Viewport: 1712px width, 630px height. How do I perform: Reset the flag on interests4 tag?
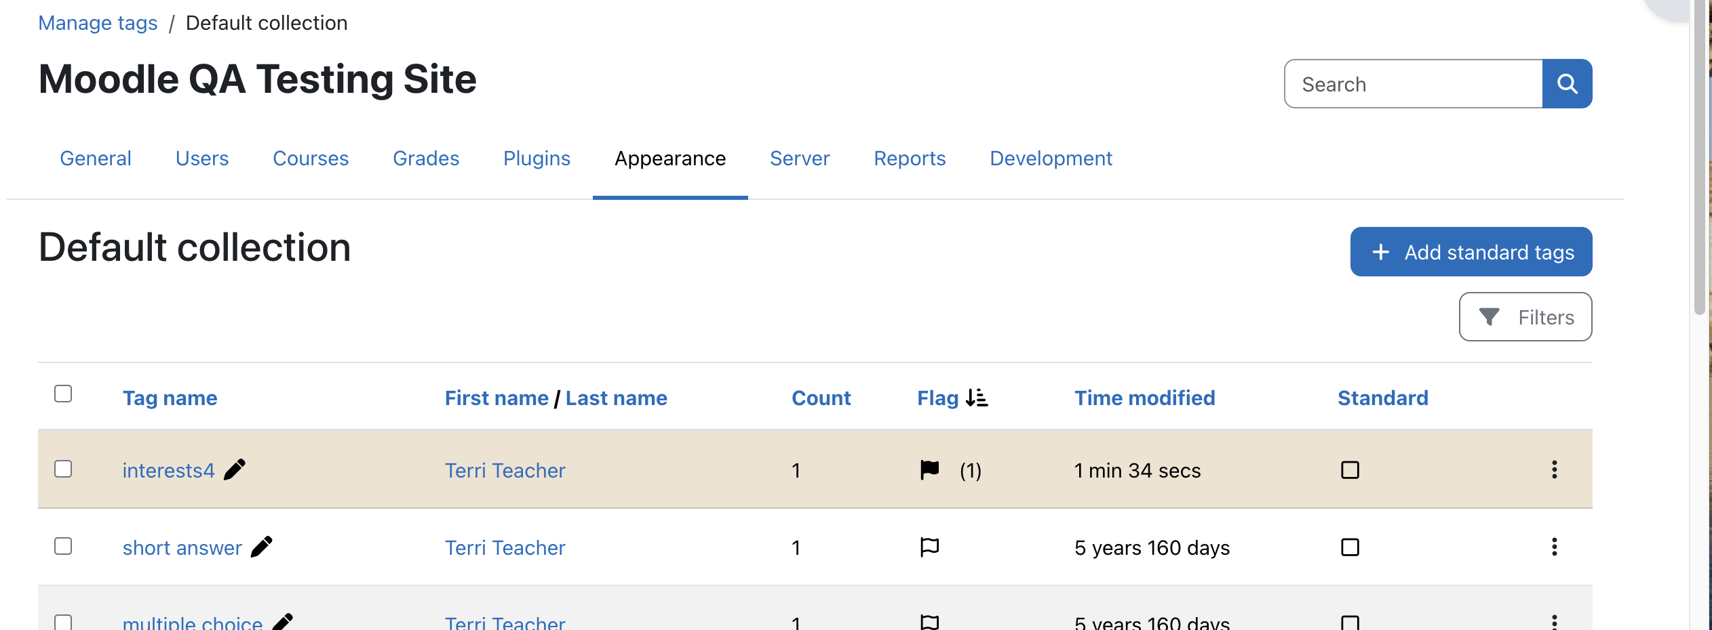930,469
